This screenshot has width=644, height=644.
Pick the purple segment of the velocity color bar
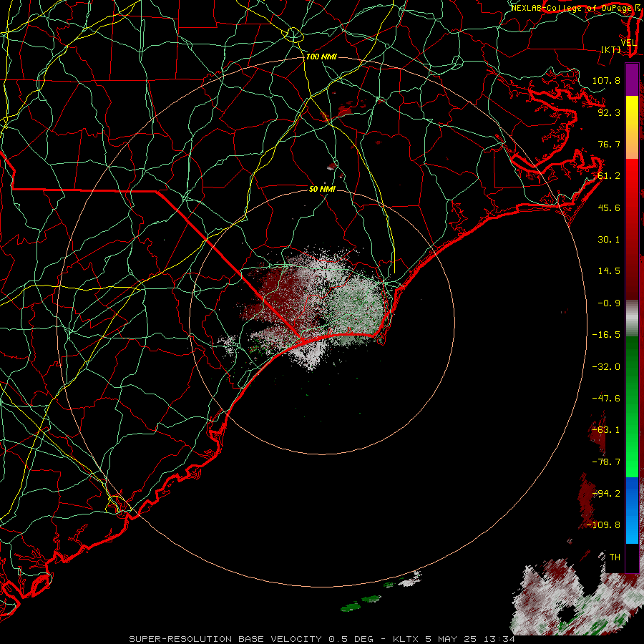coord(632,79)
